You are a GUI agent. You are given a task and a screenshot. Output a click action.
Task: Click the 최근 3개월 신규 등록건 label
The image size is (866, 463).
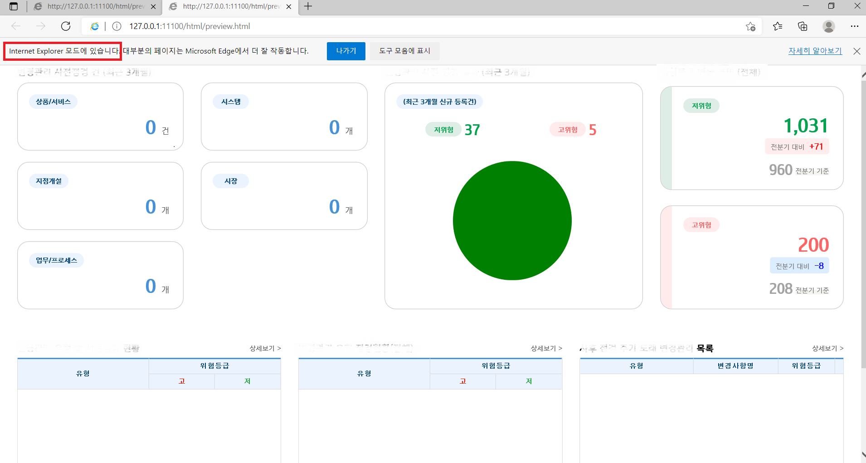(440, 102)
